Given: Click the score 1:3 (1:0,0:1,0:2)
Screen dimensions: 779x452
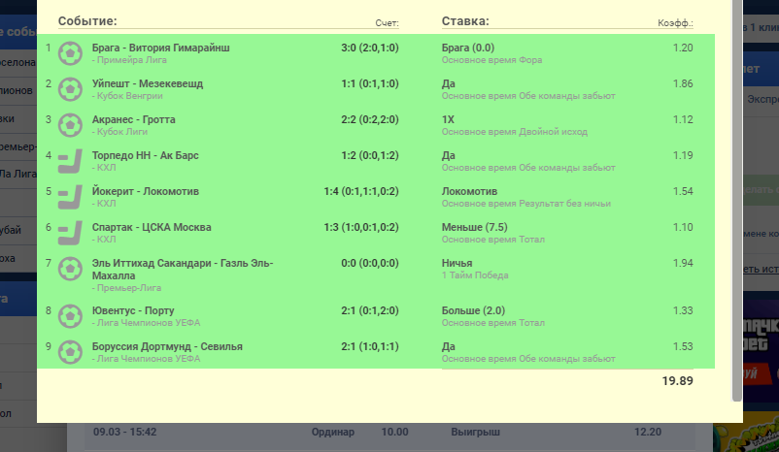Looking at the screenshot, I should coord(361,227).
